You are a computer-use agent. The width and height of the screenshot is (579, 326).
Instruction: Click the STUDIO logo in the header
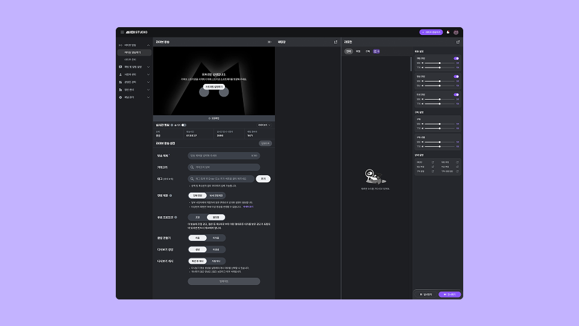pyautogui.click(x=137, y=32)
